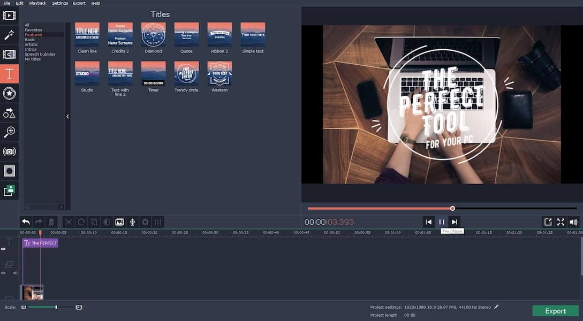Image resolution: width=583 pixels, height=321 pixels.
Task: Select the Stickers panel icon
Action: (9, 94)
